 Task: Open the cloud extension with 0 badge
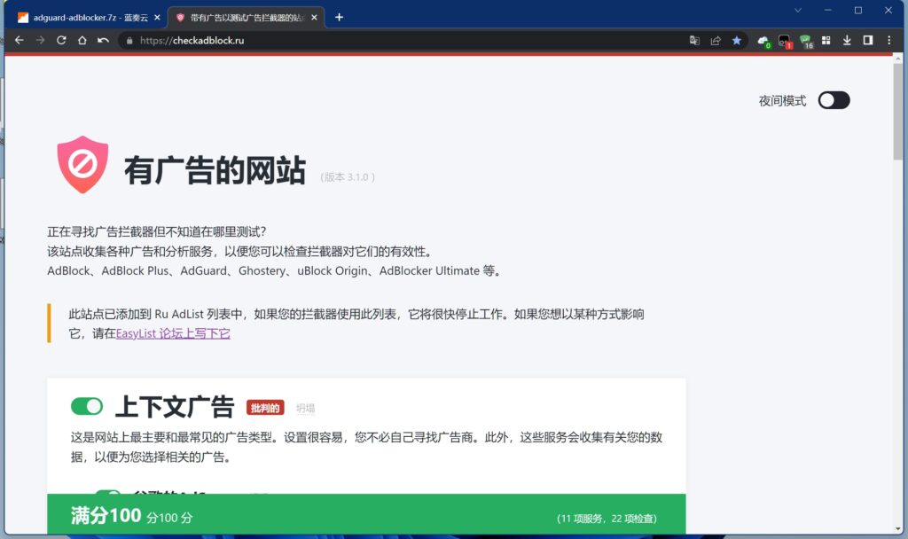(x=763, y=41)
